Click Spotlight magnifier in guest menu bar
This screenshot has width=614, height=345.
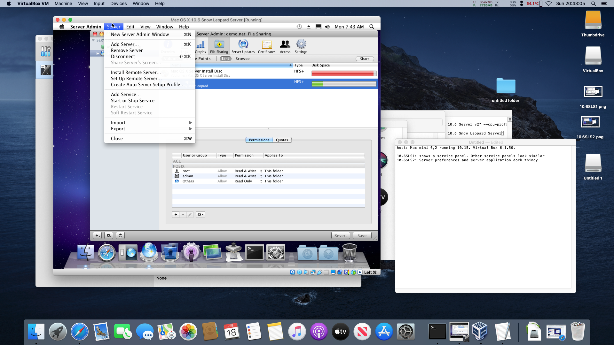(x=372, y=27)
